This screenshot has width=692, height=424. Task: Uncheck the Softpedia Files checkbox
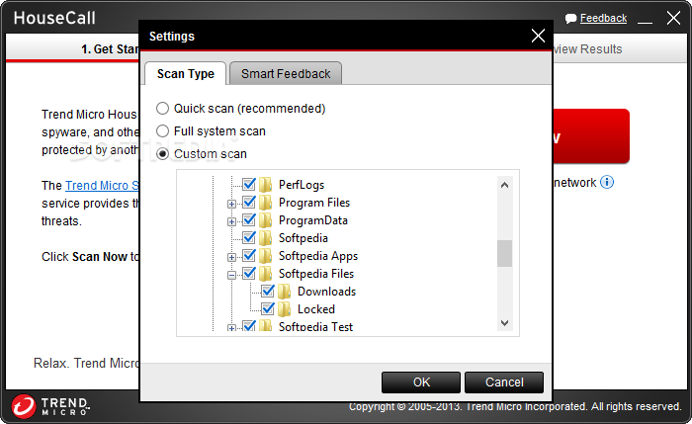(249, 273)
